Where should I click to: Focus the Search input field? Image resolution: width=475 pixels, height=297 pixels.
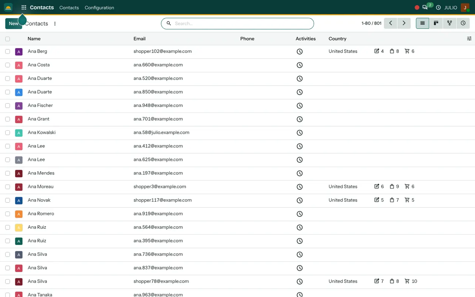237,23
